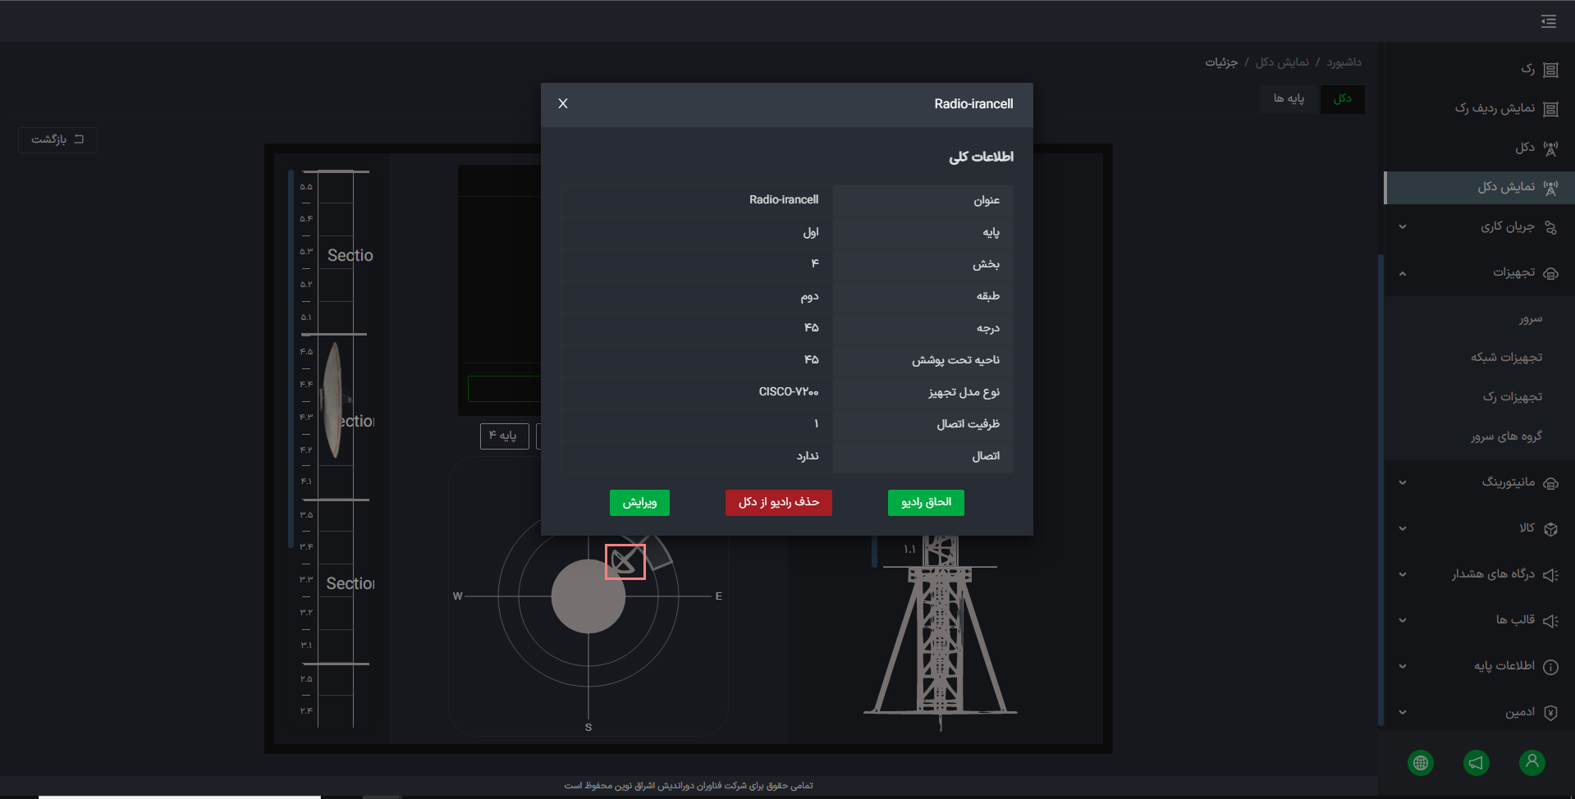
Task: Click the sidebar collapse icon at top right
Action: click(x=1548, y=21)
